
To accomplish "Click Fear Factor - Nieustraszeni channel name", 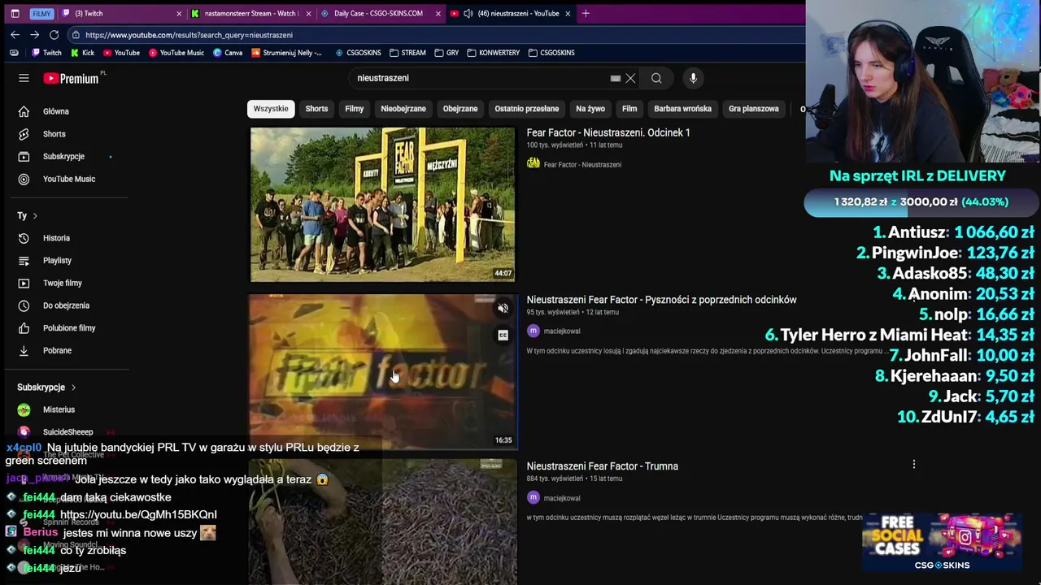I will (582, 165).
